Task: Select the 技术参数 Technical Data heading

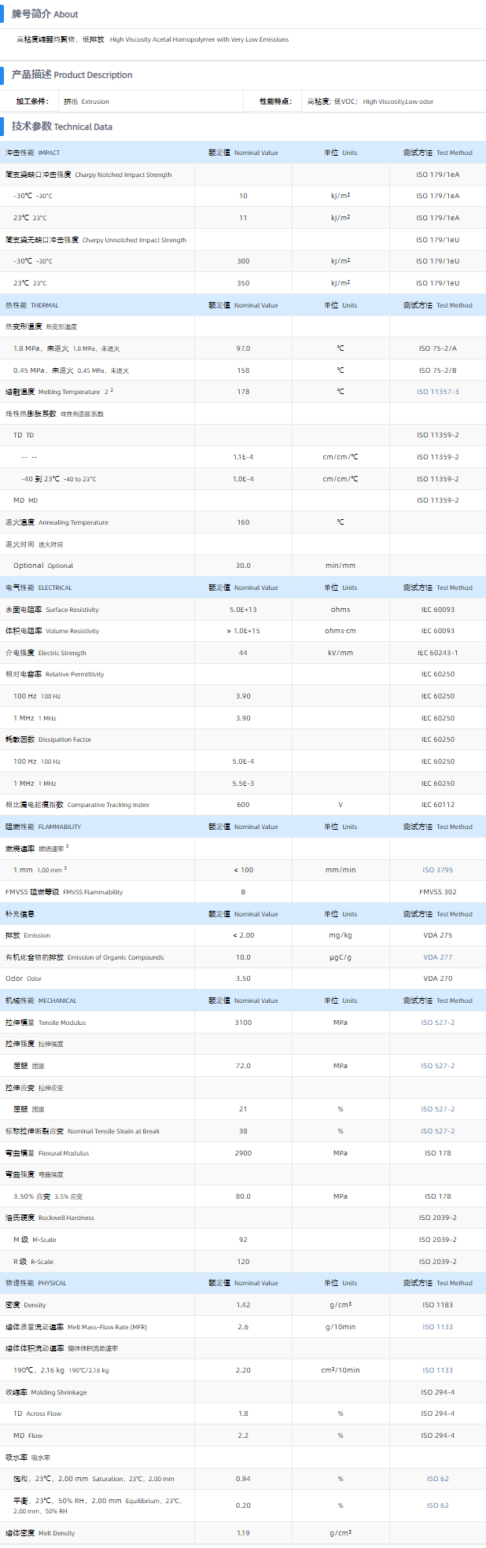Action: 61,127
